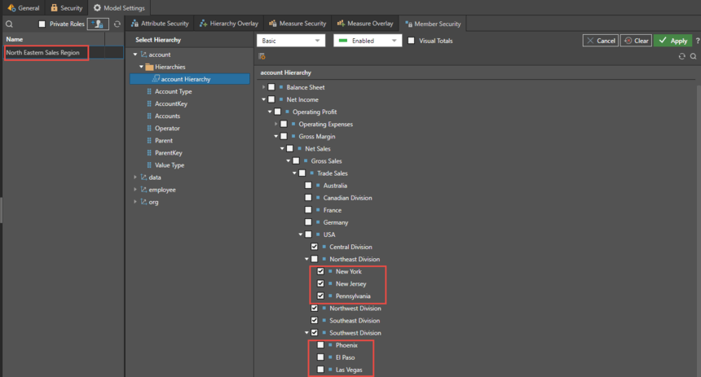Open the Basic mode dropdown
The width and height of the screenshot is (701, 377).
291,41
